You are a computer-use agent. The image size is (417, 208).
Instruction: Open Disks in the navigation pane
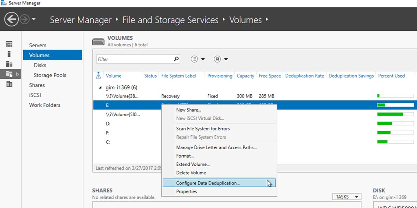(x=40, y=65)
